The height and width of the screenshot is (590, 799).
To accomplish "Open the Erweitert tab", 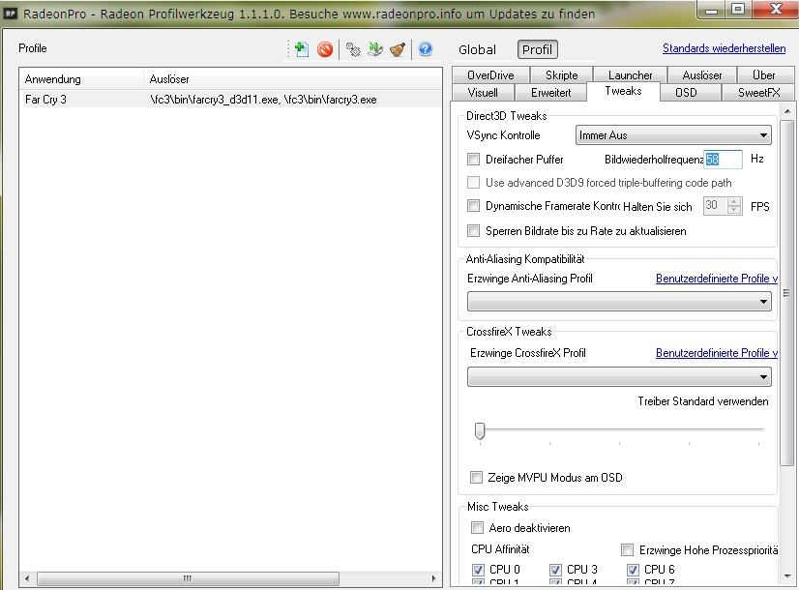I will [x=550, y=93].
